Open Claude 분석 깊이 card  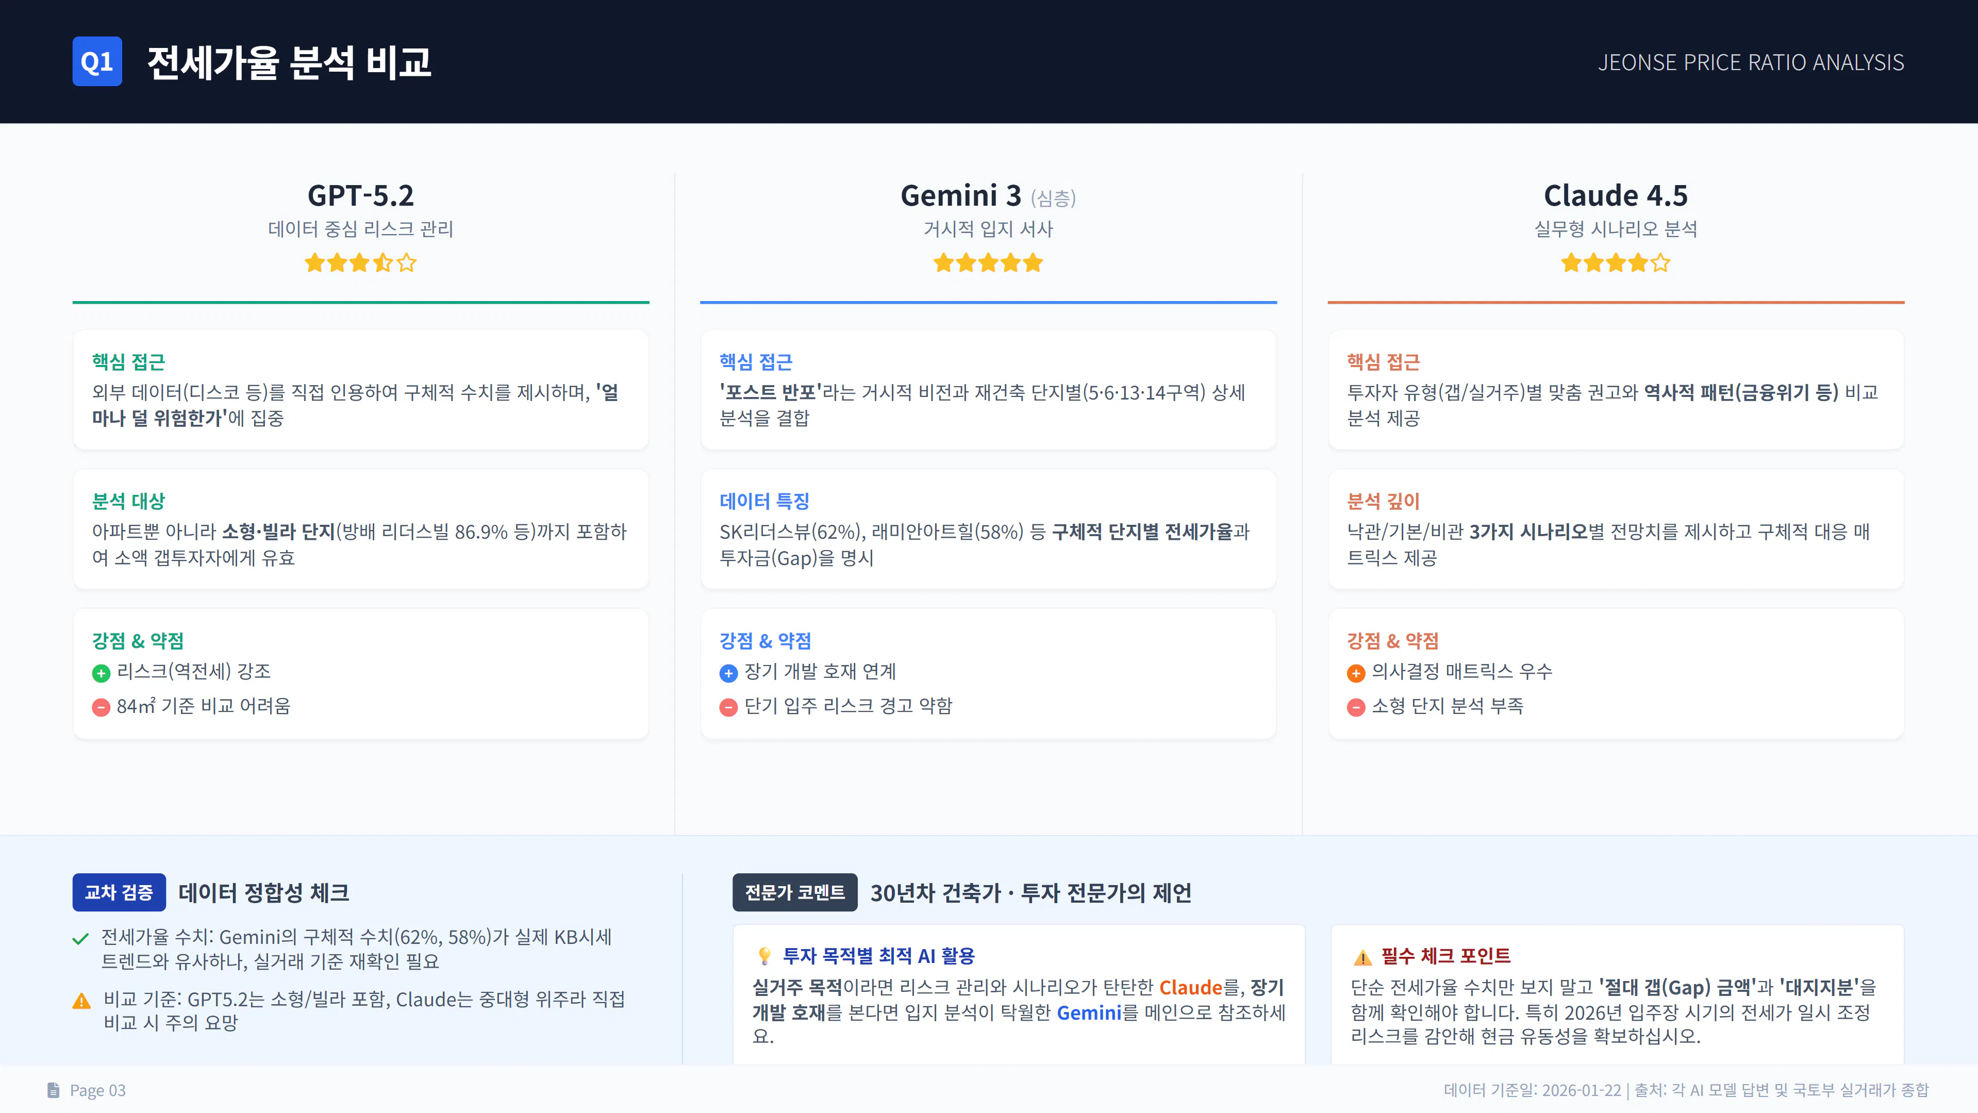pyautogui.click(x=1616, y=529)
